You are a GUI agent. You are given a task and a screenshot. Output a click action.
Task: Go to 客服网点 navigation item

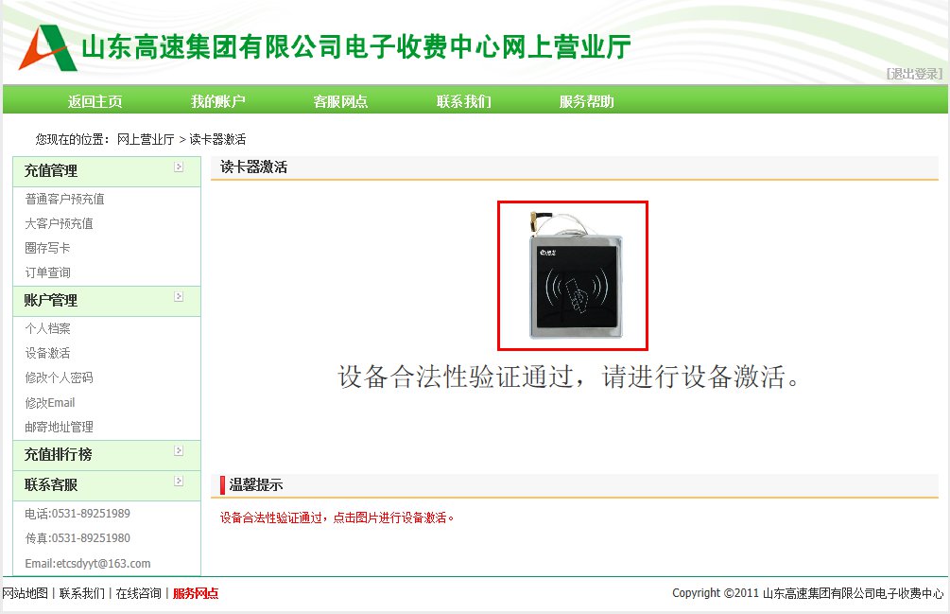340,101
